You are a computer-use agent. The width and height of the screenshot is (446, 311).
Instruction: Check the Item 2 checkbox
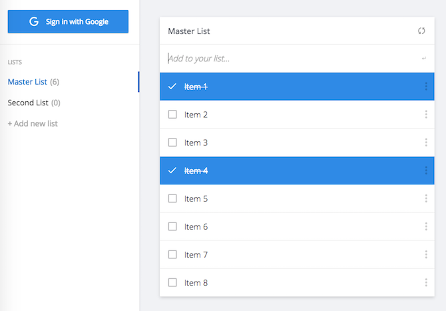[x=172, y=115]
